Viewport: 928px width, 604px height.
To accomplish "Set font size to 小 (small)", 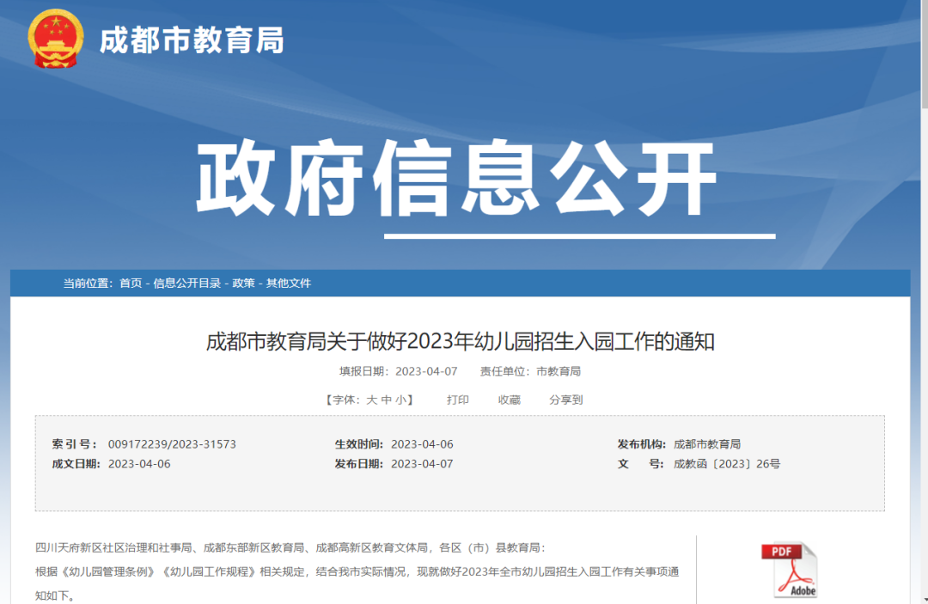I will pos(400,400).
